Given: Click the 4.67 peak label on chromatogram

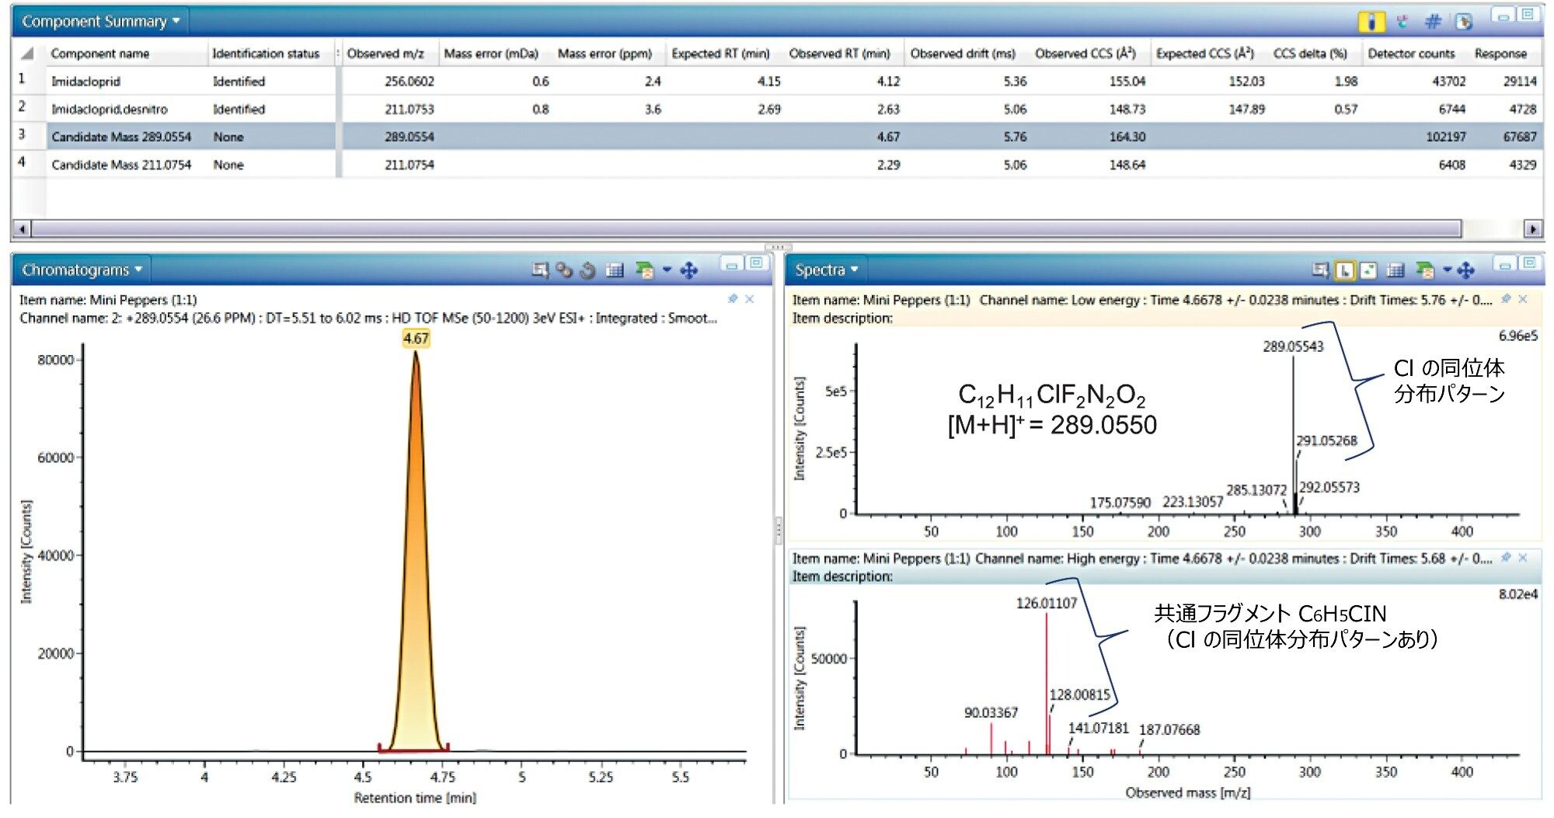Looking at the screenshot, I should (x=416, y=339).
